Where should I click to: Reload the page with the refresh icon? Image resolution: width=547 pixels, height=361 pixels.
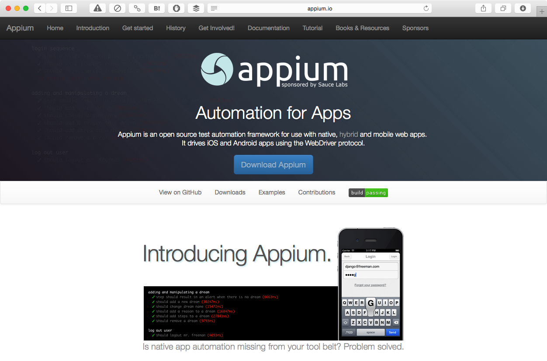pos(426,8)
